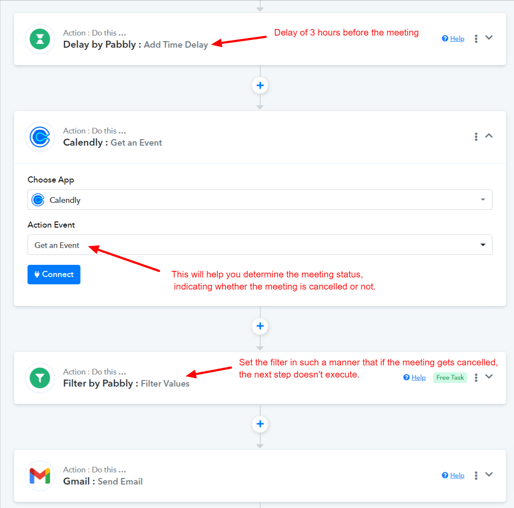Expand the Delay by Pabbly step

coord(489,38)
